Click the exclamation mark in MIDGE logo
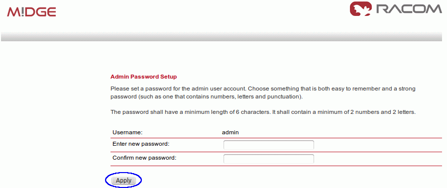This screenshot has height=188, width=447. [22, 11]
